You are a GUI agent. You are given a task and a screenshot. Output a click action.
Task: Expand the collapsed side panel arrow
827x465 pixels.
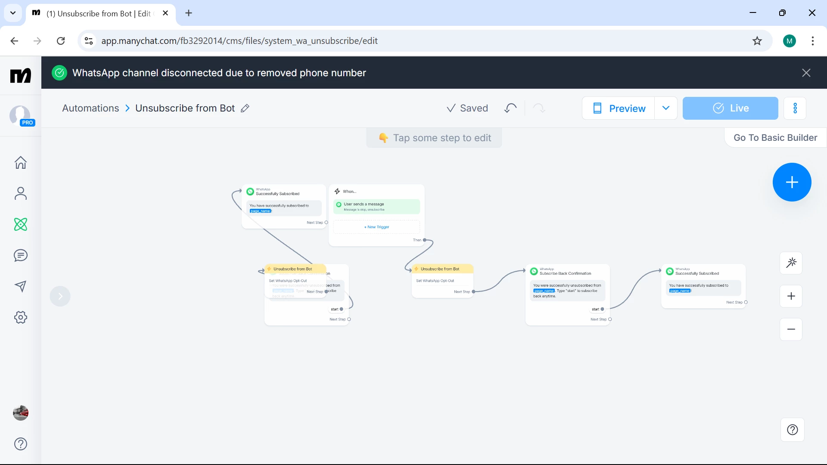click(x=60, y=296)
